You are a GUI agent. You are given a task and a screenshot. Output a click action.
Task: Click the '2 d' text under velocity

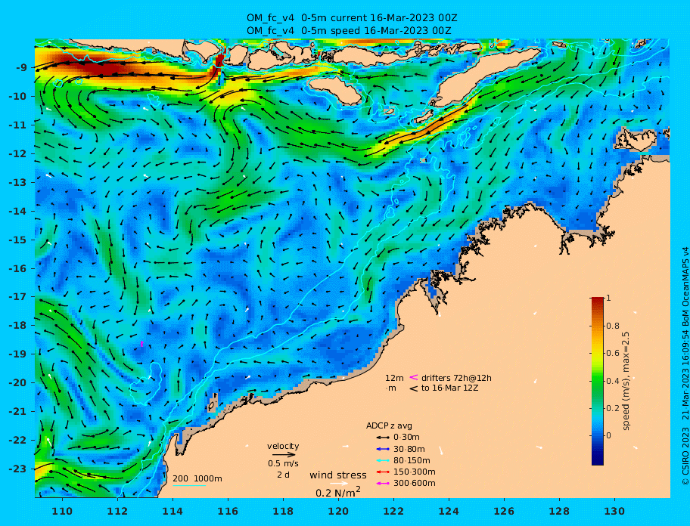[x=283, y=475]
